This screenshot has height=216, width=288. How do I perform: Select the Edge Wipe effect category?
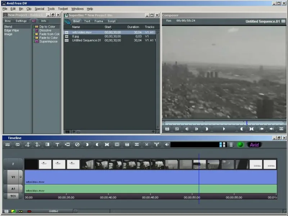click(x=12, y=31)
